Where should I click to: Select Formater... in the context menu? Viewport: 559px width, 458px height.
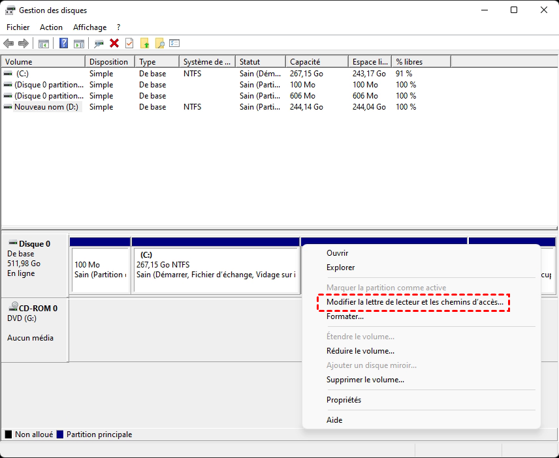click(x=345, y=316)
